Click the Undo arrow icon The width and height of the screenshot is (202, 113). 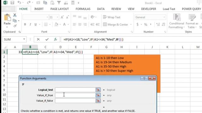point(19,3)
